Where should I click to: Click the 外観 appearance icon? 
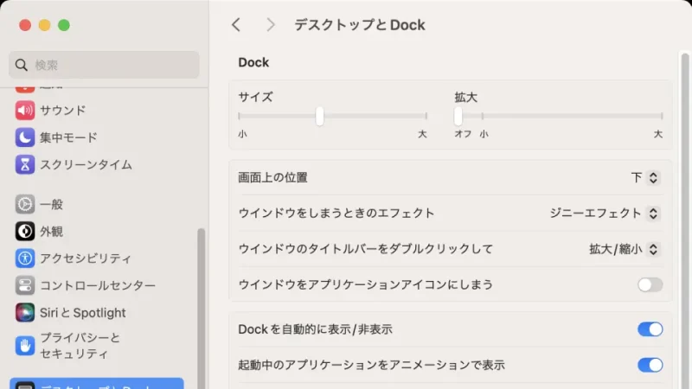click(x=25, y=232)
